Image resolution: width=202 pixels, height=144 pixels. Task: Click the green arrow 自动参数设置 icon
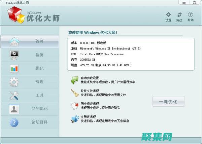tap(75, 80)
